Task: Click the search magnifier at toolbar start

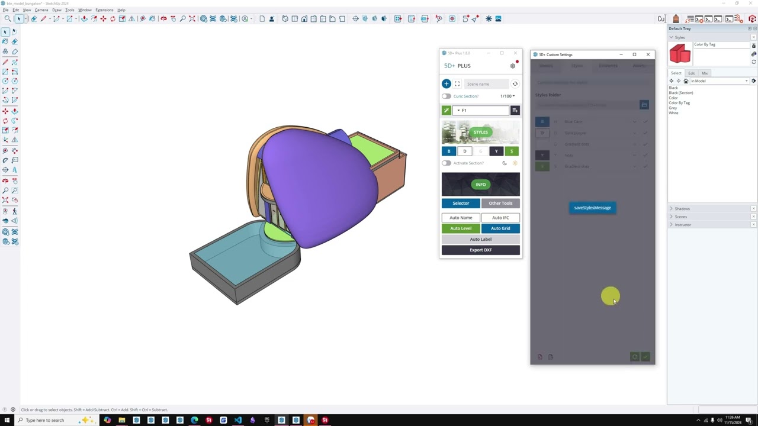Action: pos(8,19)
